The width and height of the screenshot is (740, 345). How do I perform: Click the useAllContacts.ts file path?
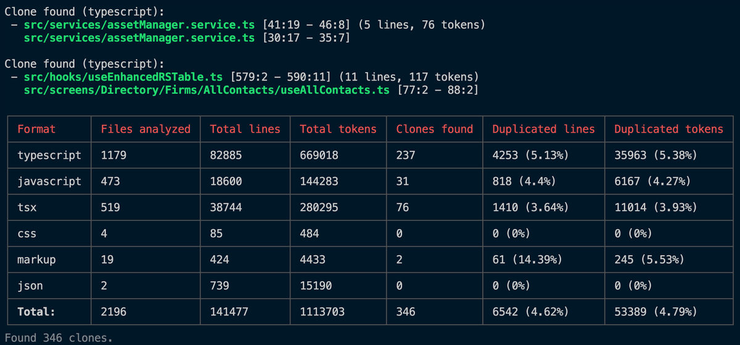point(207,90)
